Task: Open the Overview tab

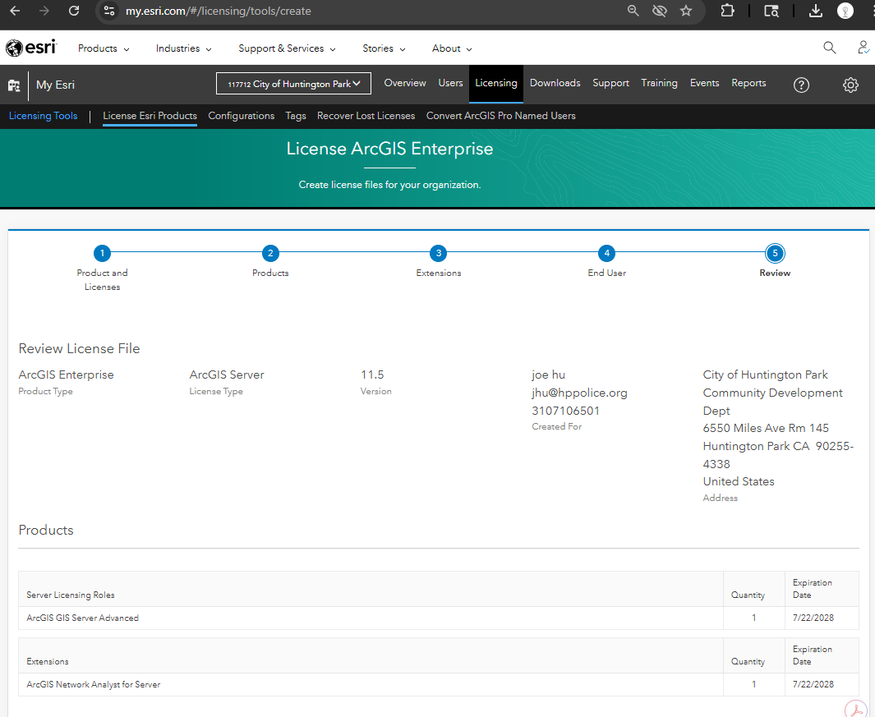Action: click(405, 83)
